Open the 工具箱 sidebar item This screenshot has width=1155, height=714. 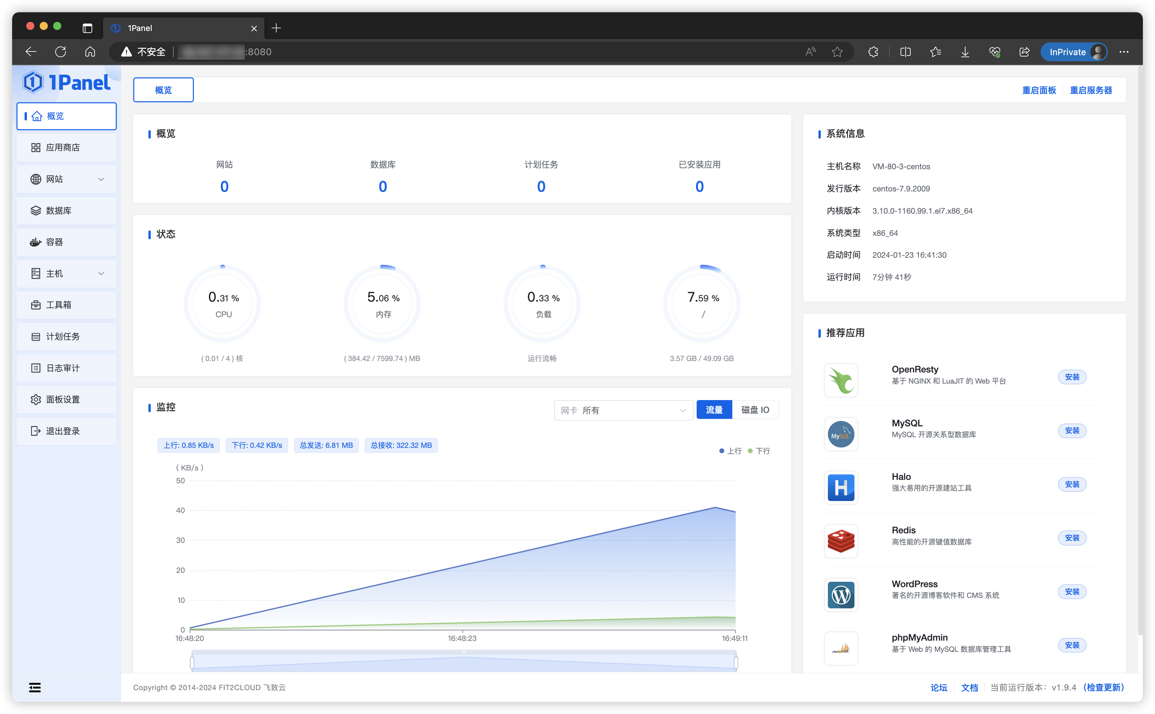[67, 305]
